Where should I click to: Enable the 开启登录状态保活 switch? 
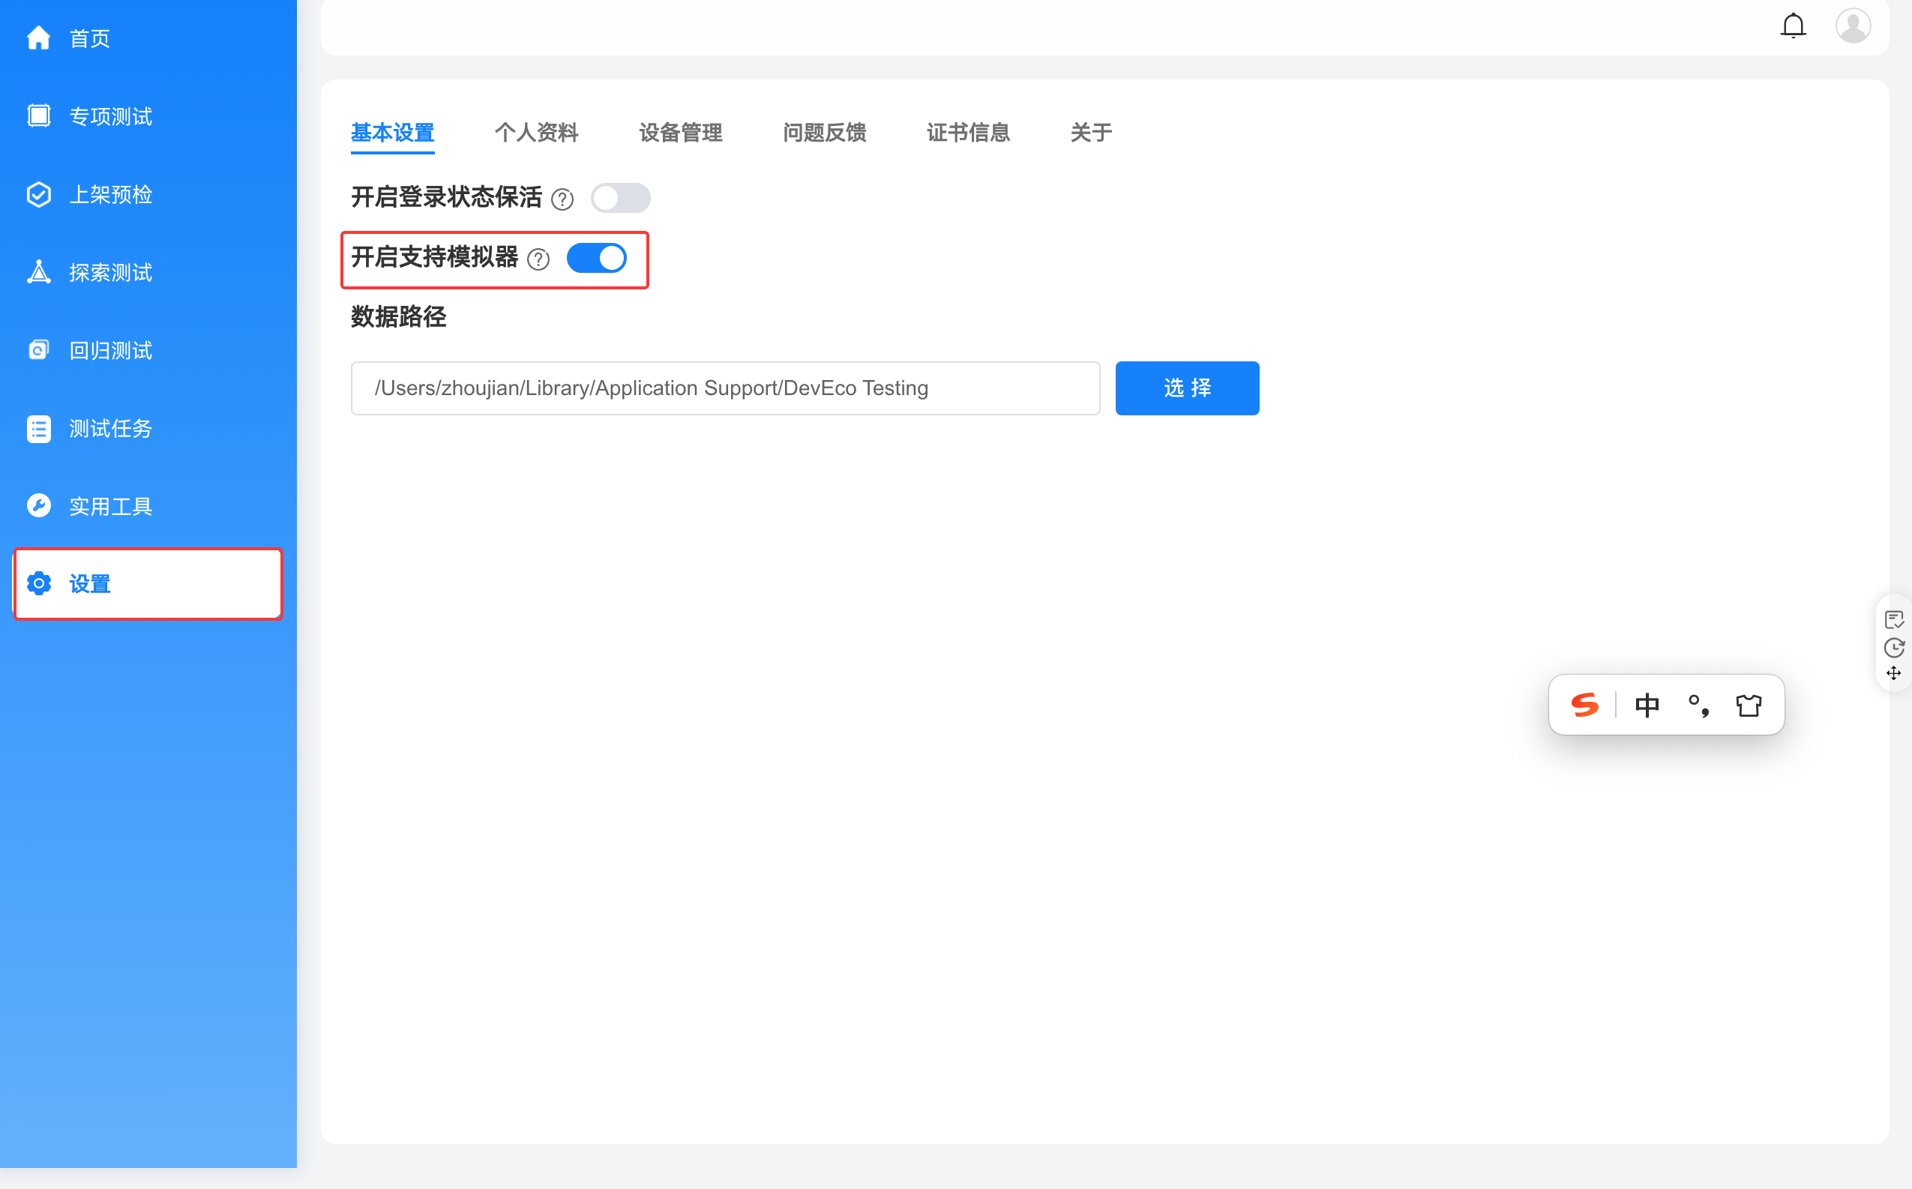click(x=620, y=198)
